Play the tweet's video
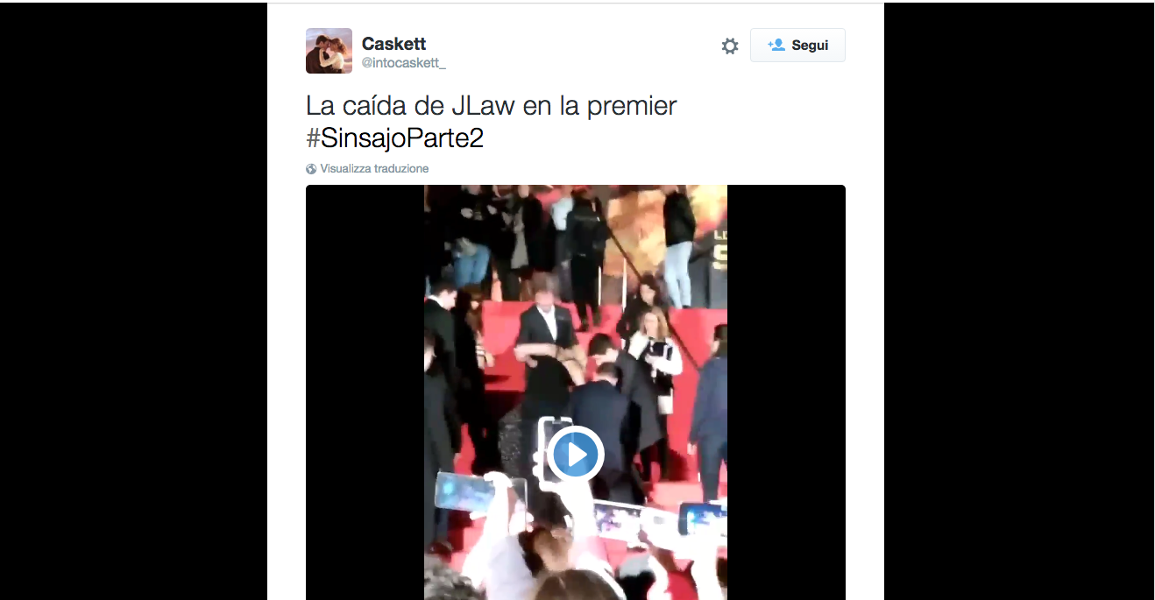The height and width of the screenshot is (600, 1155). [x=576, y=454]
